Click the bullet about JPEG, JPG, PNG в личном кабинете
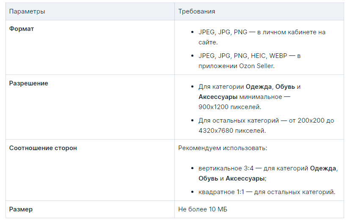The image size is (350, 222). pos(262,32)
